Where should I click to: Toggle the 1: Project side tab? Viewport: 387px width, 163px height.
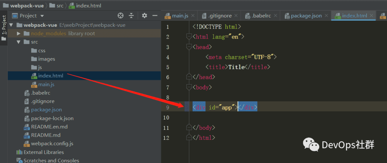pyautogui.click(x=4, y=29)
